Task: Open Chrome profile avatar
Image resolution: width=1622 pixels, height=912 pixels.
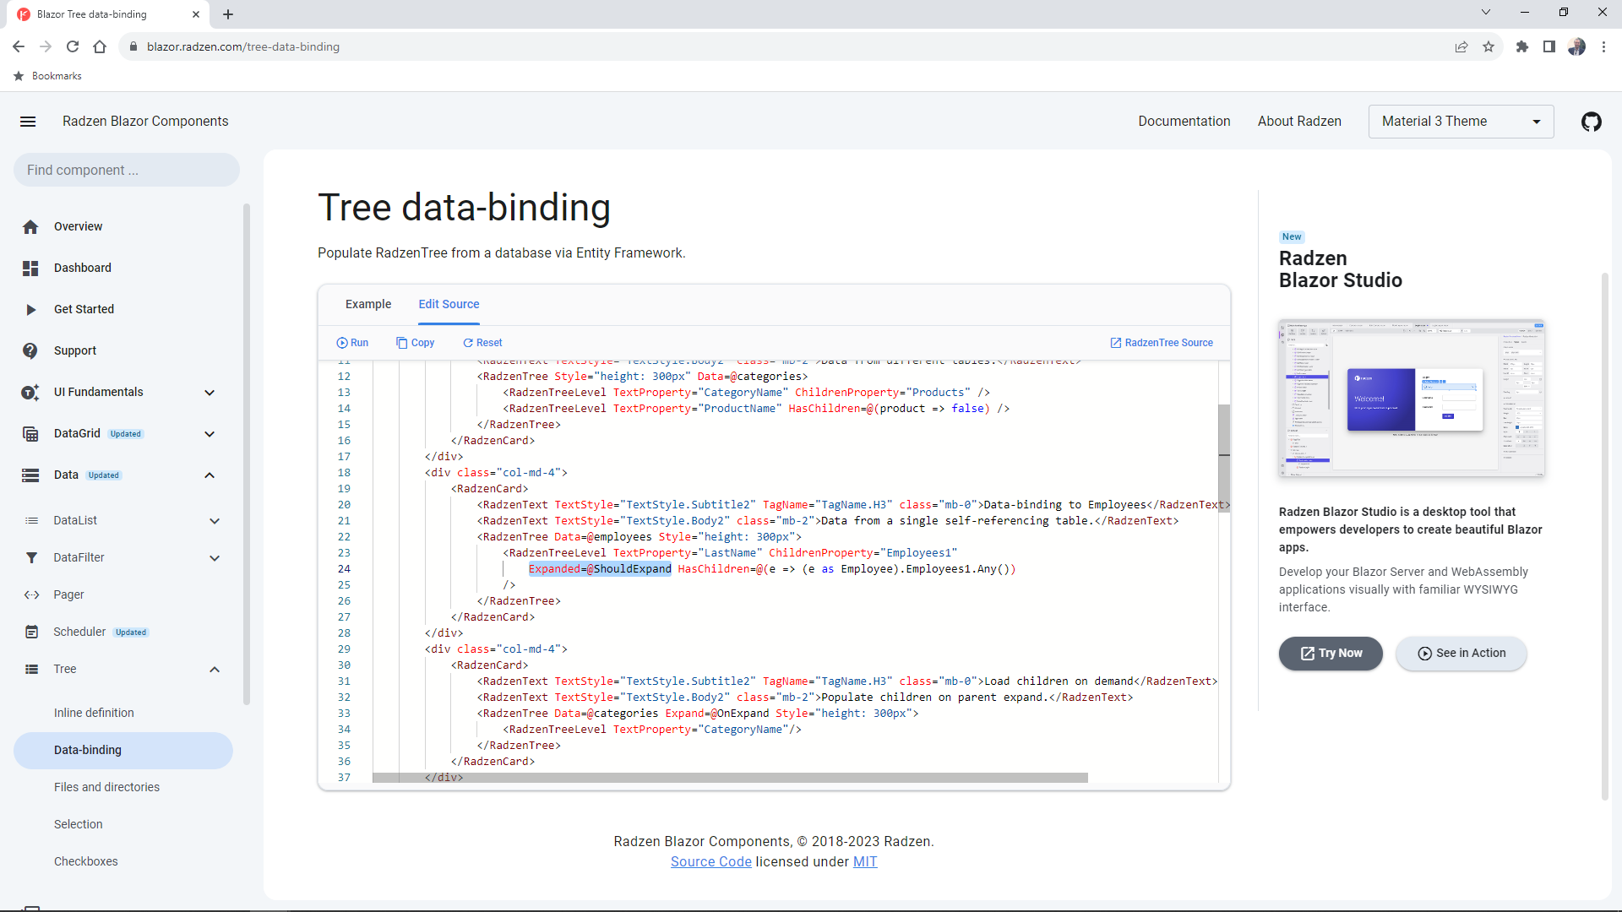Action: point(1576,46)
